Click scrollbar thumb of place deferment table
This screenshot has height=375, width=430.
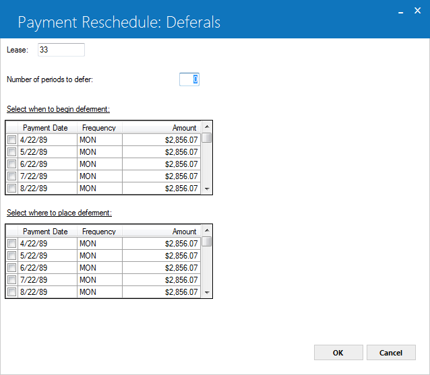coord(207,241)
